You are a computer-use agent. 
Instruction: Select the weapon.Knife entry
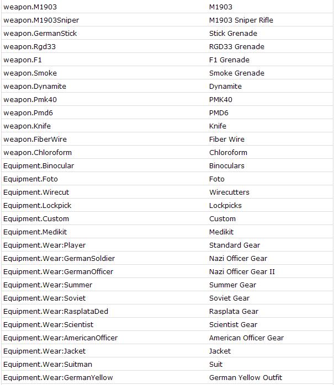coord(27,126)
